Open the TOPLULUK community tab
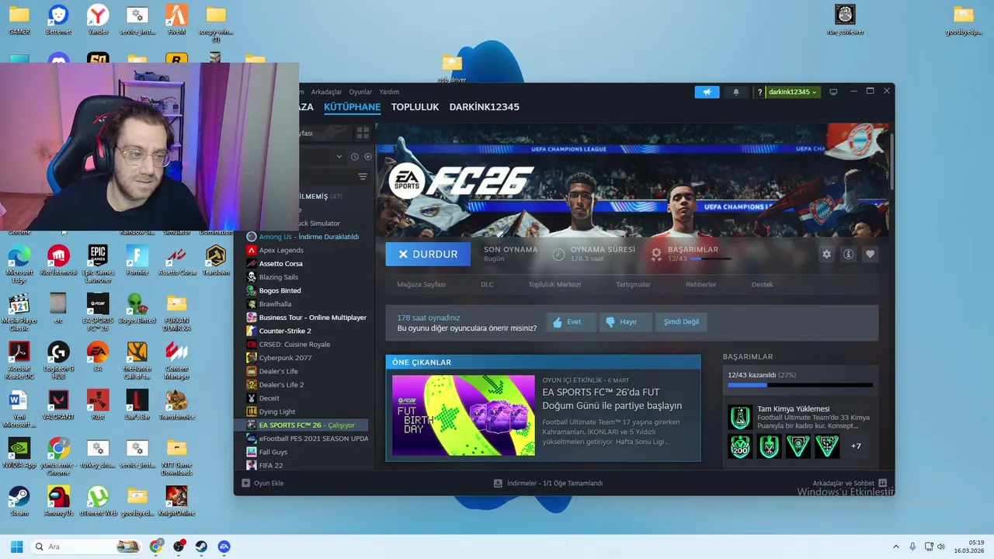 pos(415,107)
